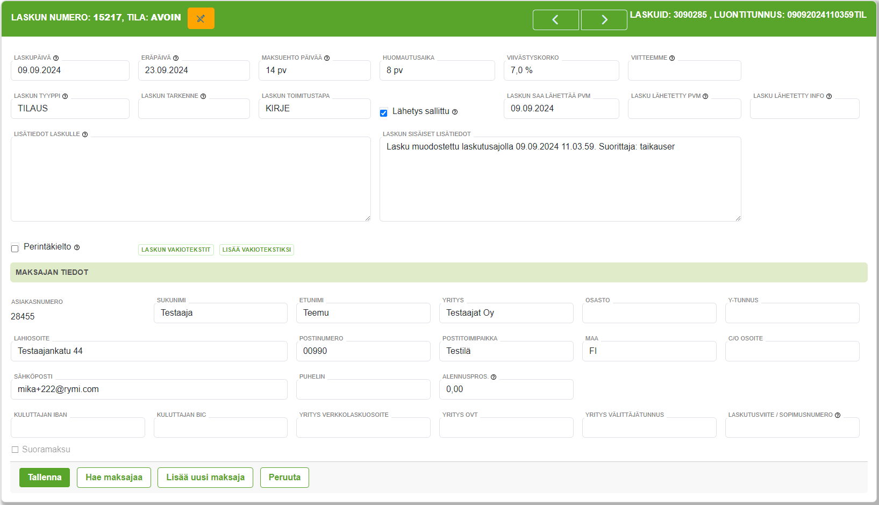Click the Hae maksajaa button
879x505 pixels.
(x=114, y=478)
